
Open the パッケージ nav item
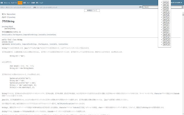click(x=14, y=3)
